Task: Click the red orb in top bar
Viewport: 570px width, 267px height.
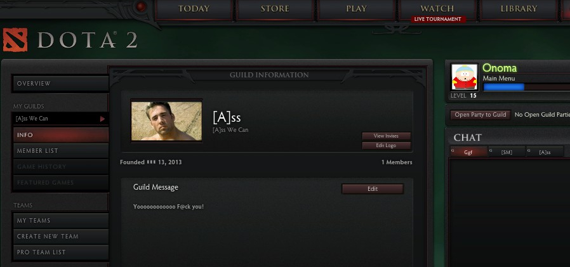Action: tap(141, 6)
